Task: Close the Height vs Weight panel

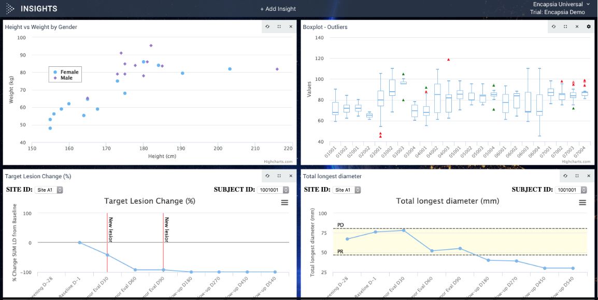Action: point(291,26)
